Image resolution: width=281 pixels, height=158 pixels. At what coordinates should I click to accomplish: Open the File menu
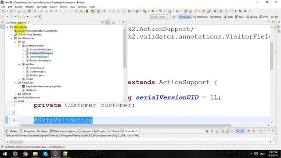pyautogui.click(x=3, y=7)
